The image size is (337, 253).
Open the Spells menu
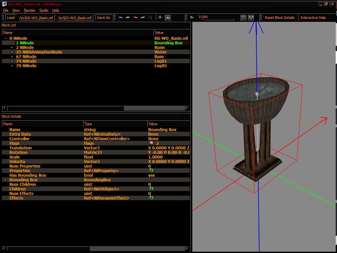(44, 10)
